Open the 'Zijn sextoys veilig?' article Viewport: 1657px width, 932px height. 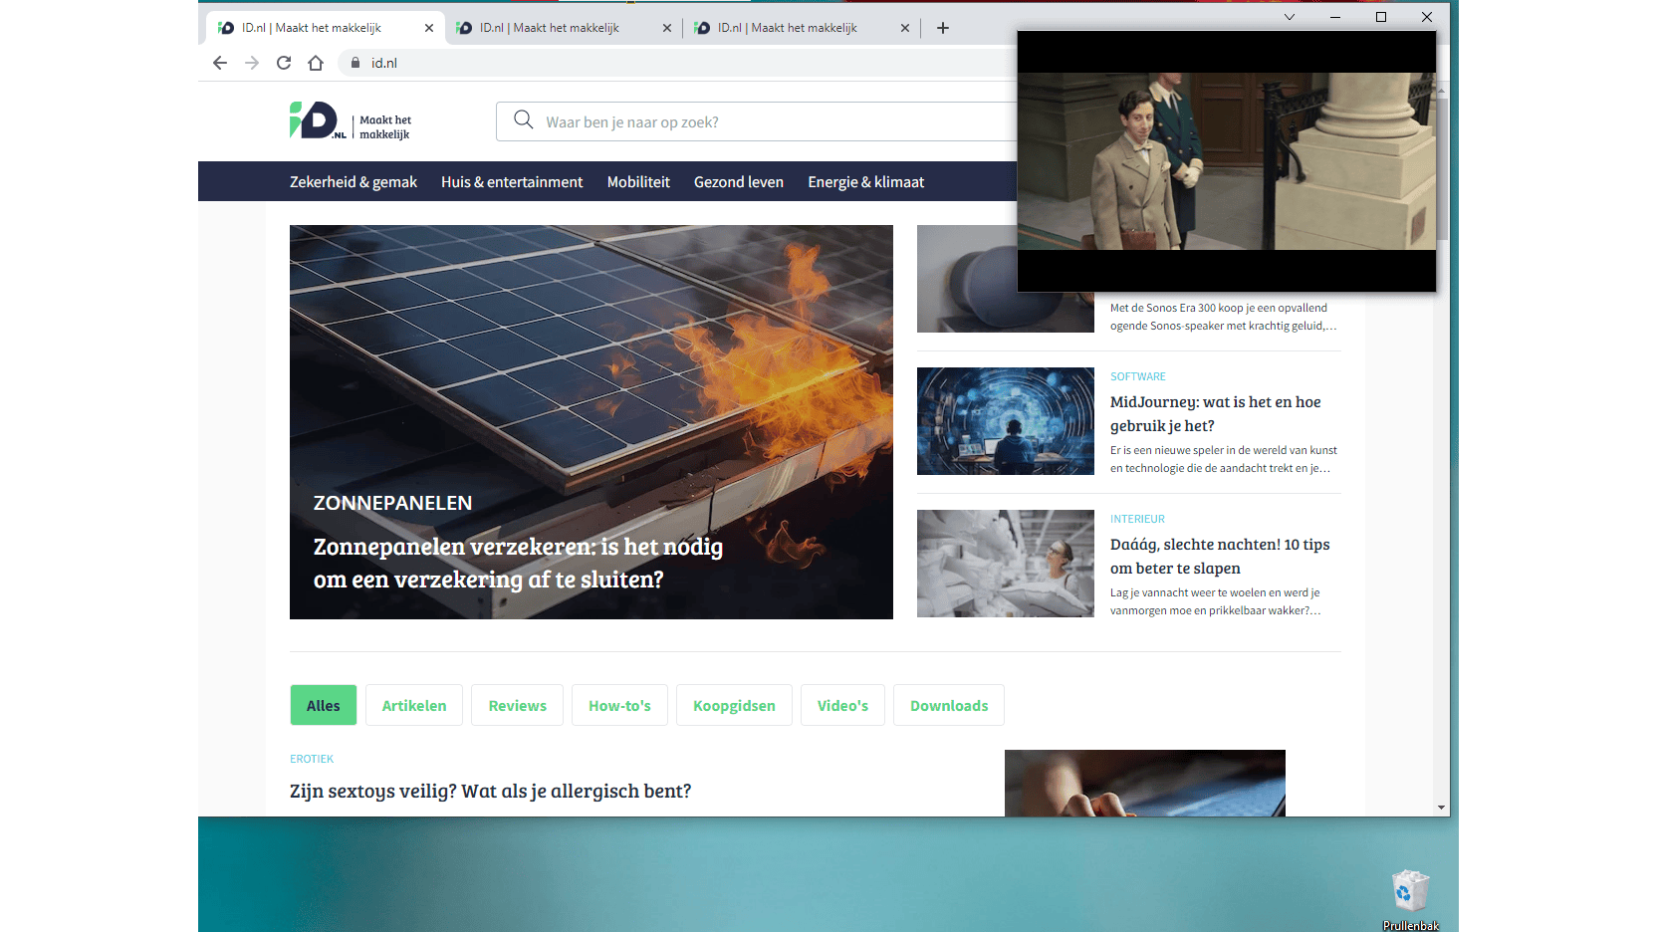pyautogui.click(x=490, y=791)
